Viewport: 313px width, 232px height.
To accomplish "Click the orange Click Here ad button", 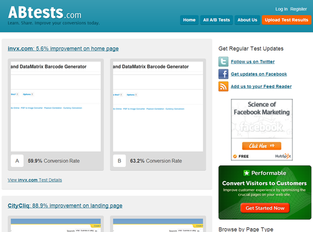I will coord(262,146).
